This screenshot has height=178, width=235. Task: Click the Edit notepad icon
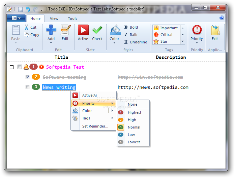point(65,30)
